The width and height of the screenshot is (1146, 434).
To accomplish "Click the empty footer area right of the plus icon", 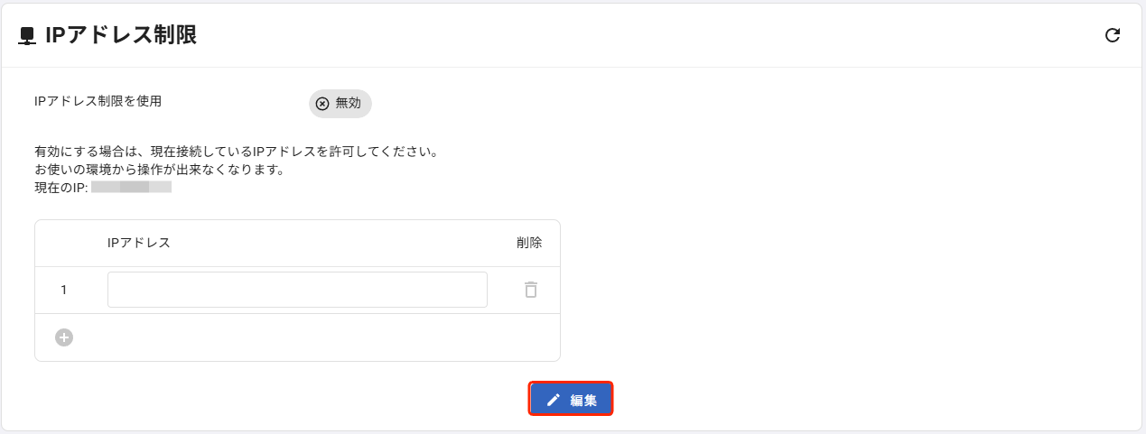I will click(x=316, y=337).
